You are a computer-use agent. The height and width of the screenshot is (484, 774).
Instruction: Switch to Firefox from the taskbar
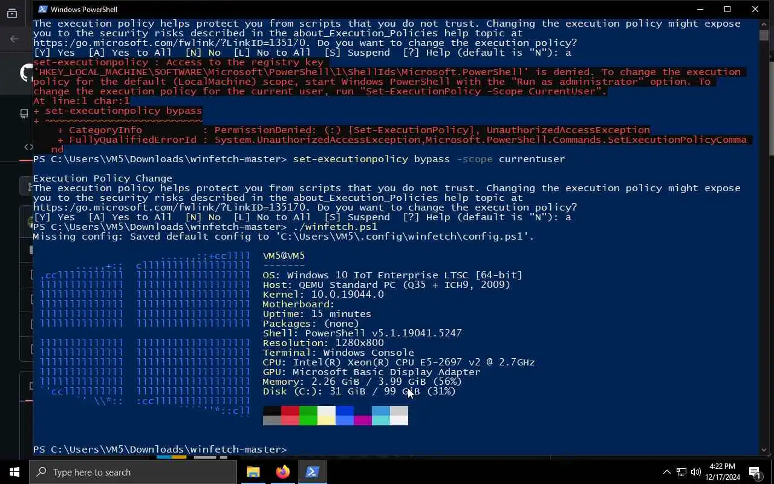282,472
